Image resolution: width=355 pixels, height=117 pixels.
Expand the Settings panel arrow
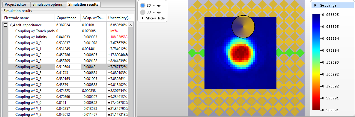316,5
